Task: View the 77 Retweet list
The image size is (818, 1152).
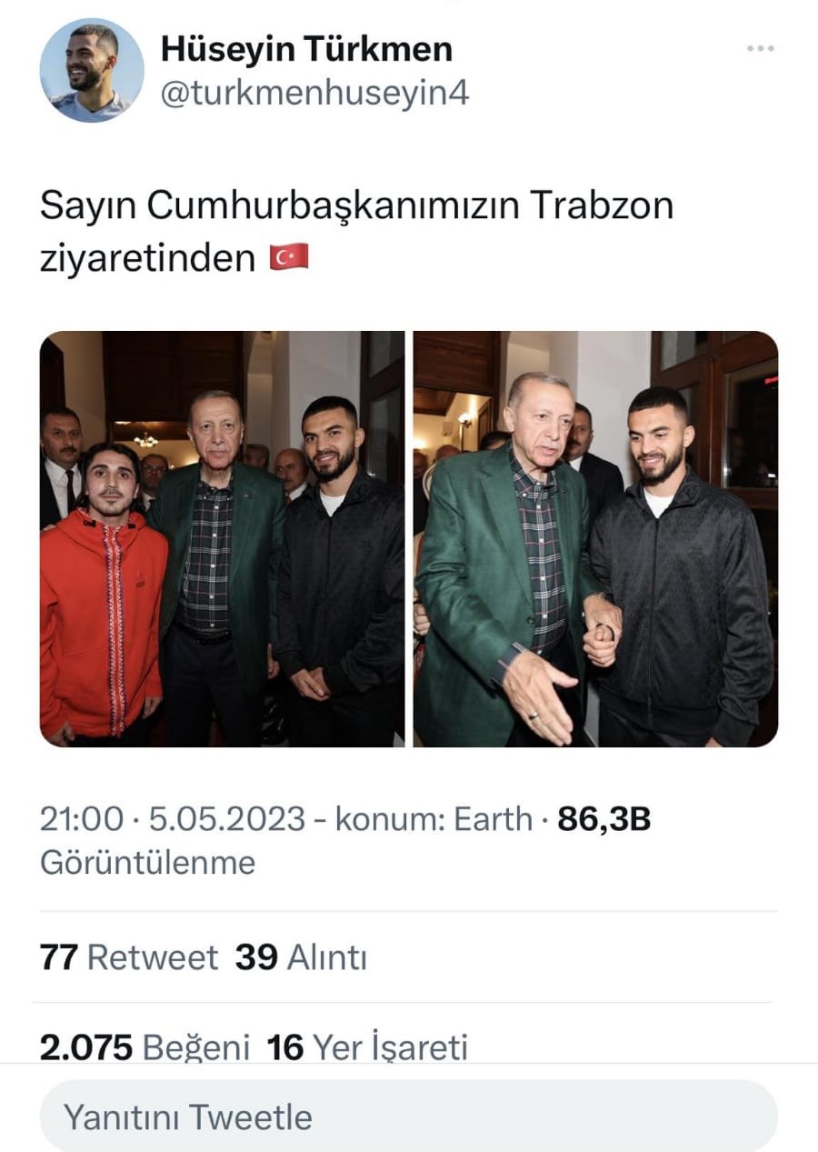Action: [x=129, y=957]
